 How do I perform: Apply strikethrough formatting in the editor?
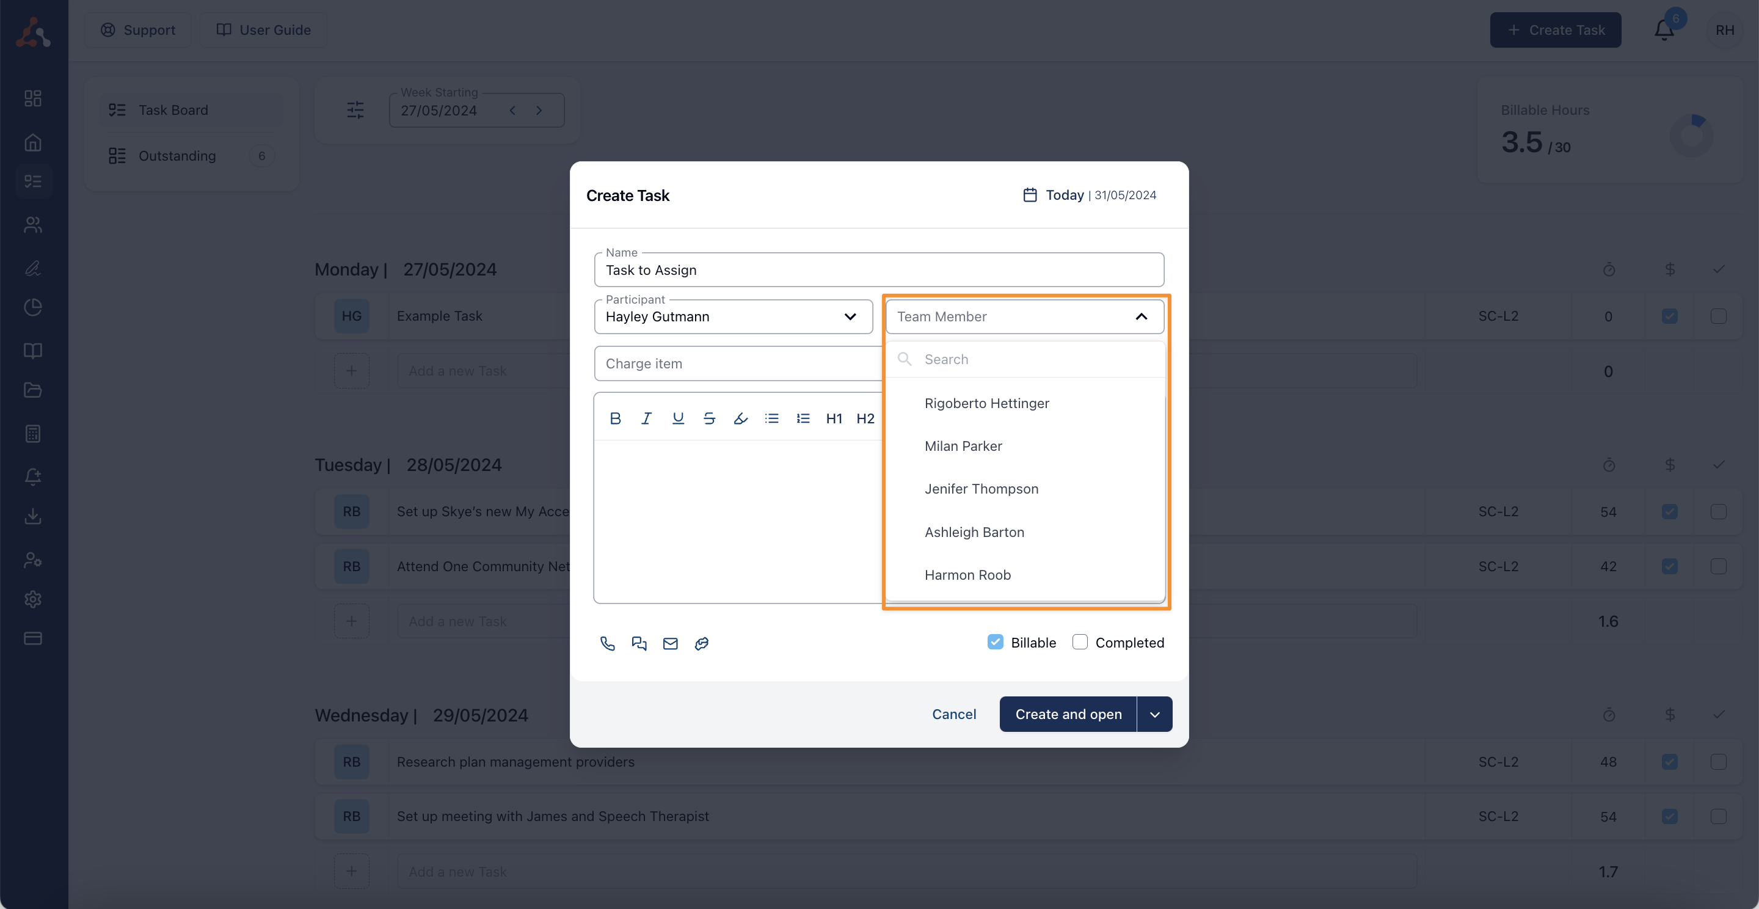708,418
